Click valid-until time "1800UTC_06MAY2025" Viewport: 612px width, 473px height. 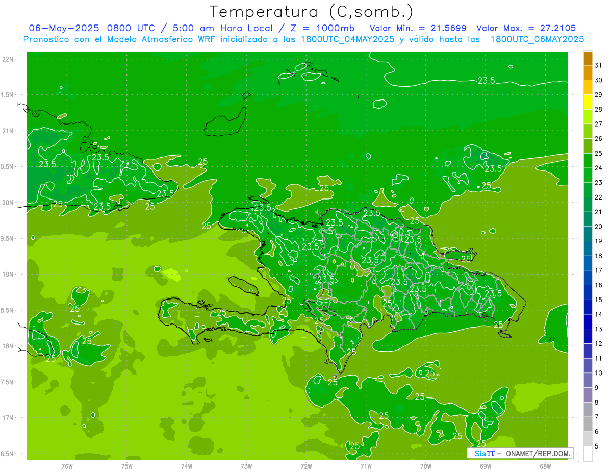pos(537,39)
